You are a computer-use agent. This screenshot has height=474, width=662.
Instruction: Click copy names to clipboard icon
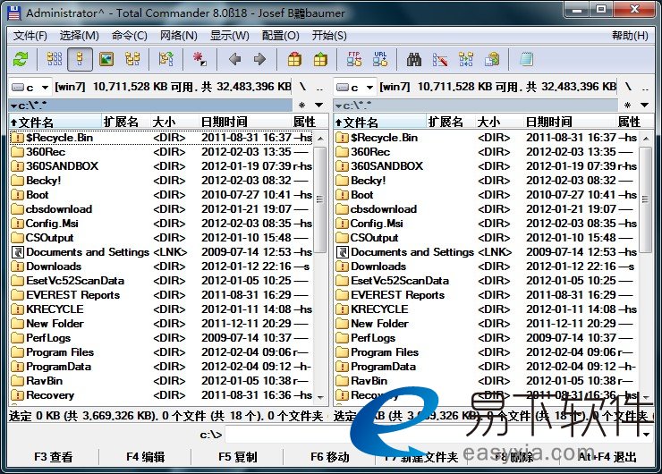click(x=492, y=59)
